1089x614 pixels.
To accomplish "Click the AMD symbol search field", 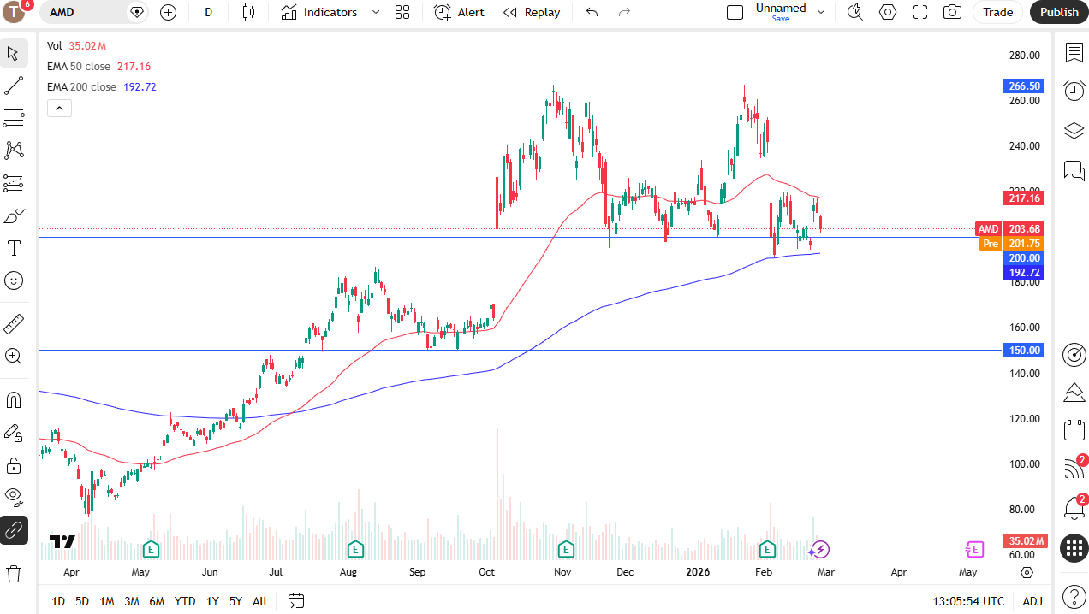I will coord(86,12).
